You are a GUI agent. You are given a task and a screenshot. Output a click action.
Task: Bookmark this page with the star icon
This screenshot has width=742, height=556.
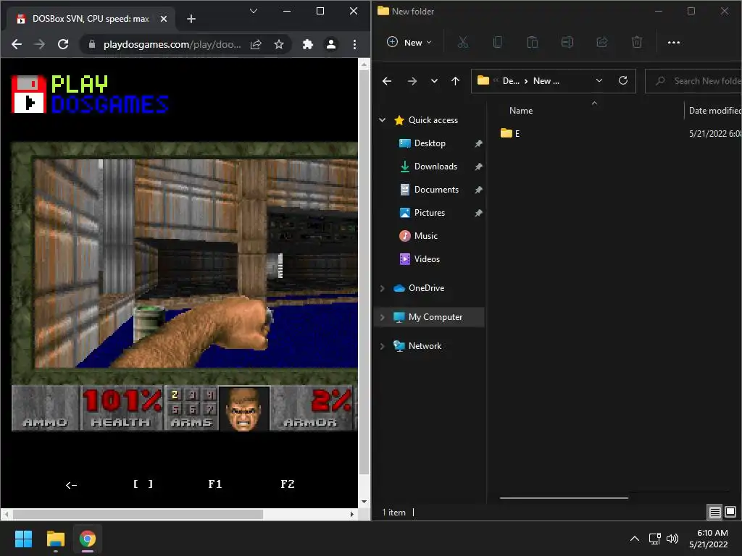coord(279,44)
